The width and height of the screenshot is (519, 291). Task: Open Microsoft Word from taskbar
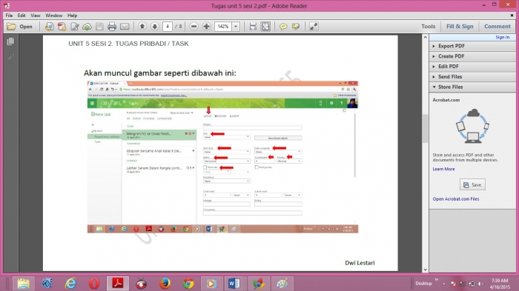click(x=234, y=284)
